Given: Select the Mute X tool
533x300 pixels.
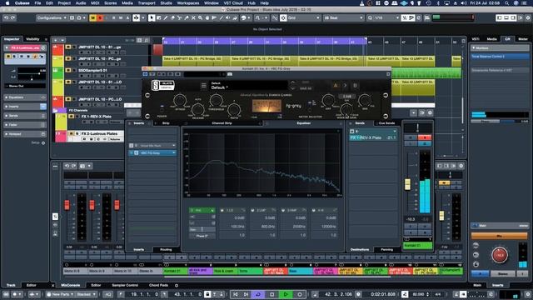Looking at the screenshot, I should pyautogui.click(x=193, y=17).
